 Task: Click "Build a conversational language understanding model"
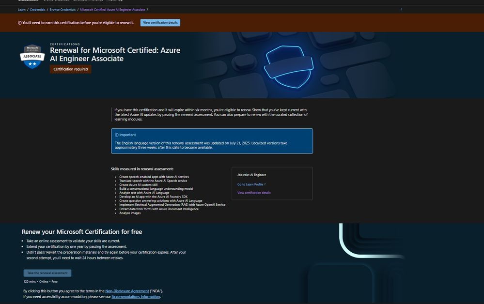[156, 189]
